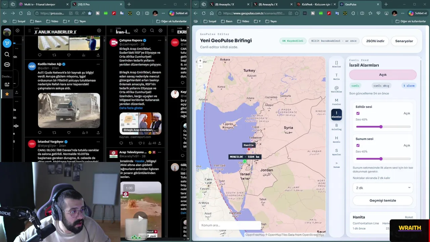The width and height of the screenshot is (430, 242).
Task: Open new tab in right browser window
Action: point(386,4)
